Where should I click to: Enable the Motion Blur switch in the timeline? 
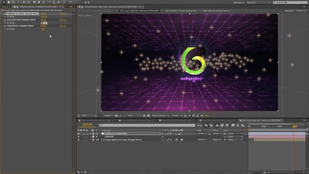click(222, 125)
